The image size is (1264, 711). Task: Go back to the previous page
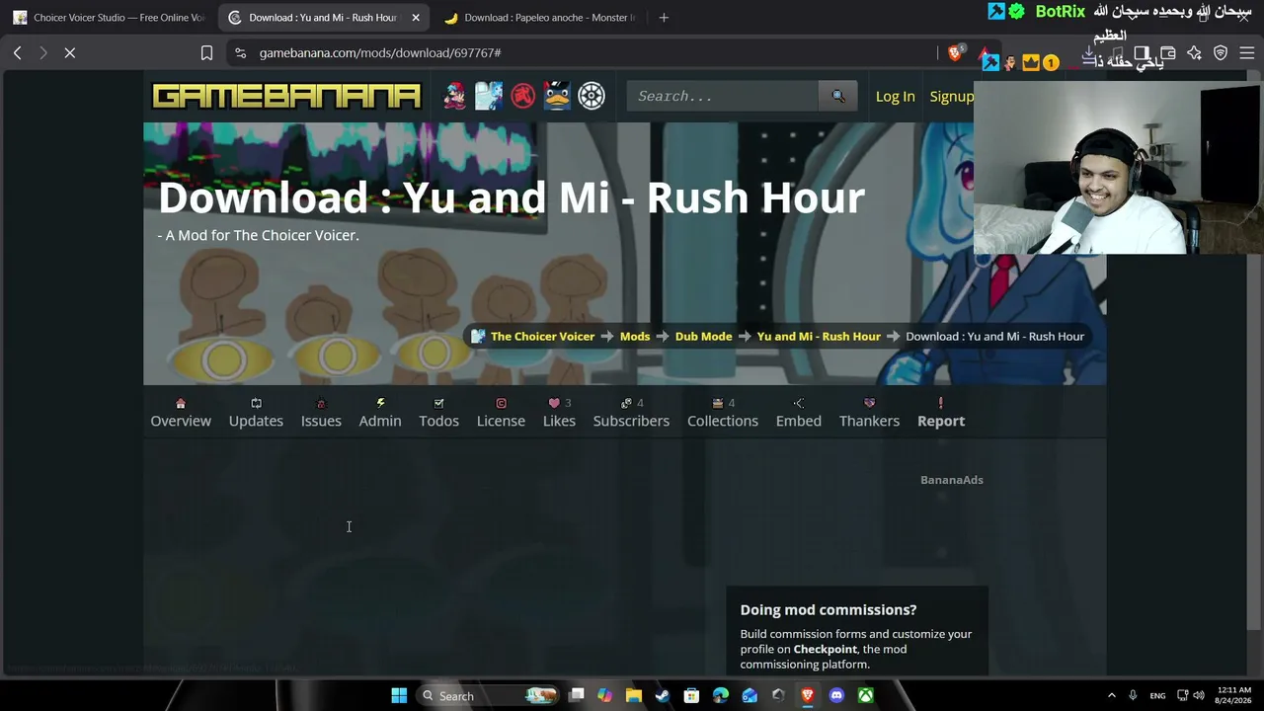pos(18,52)
